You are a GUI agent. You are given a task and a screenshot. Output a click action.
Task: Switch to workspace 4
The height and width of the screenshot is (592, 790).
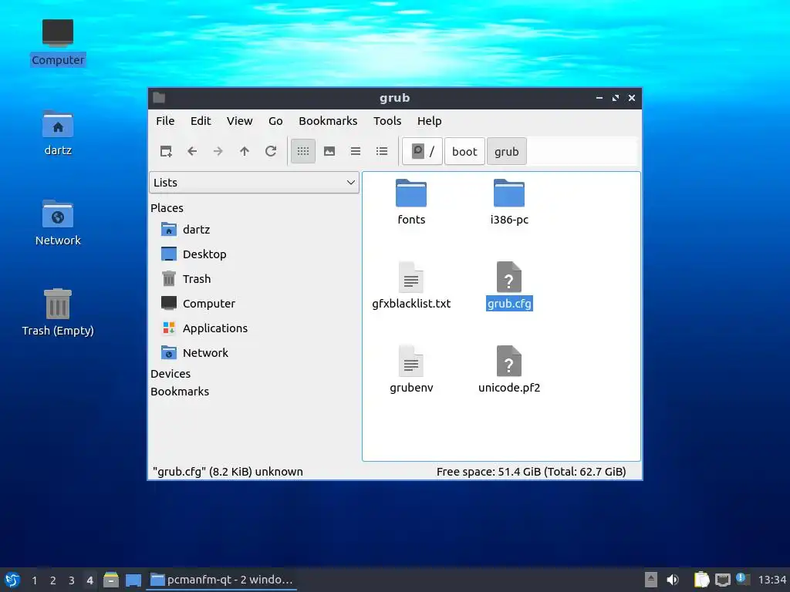point(89,580)
